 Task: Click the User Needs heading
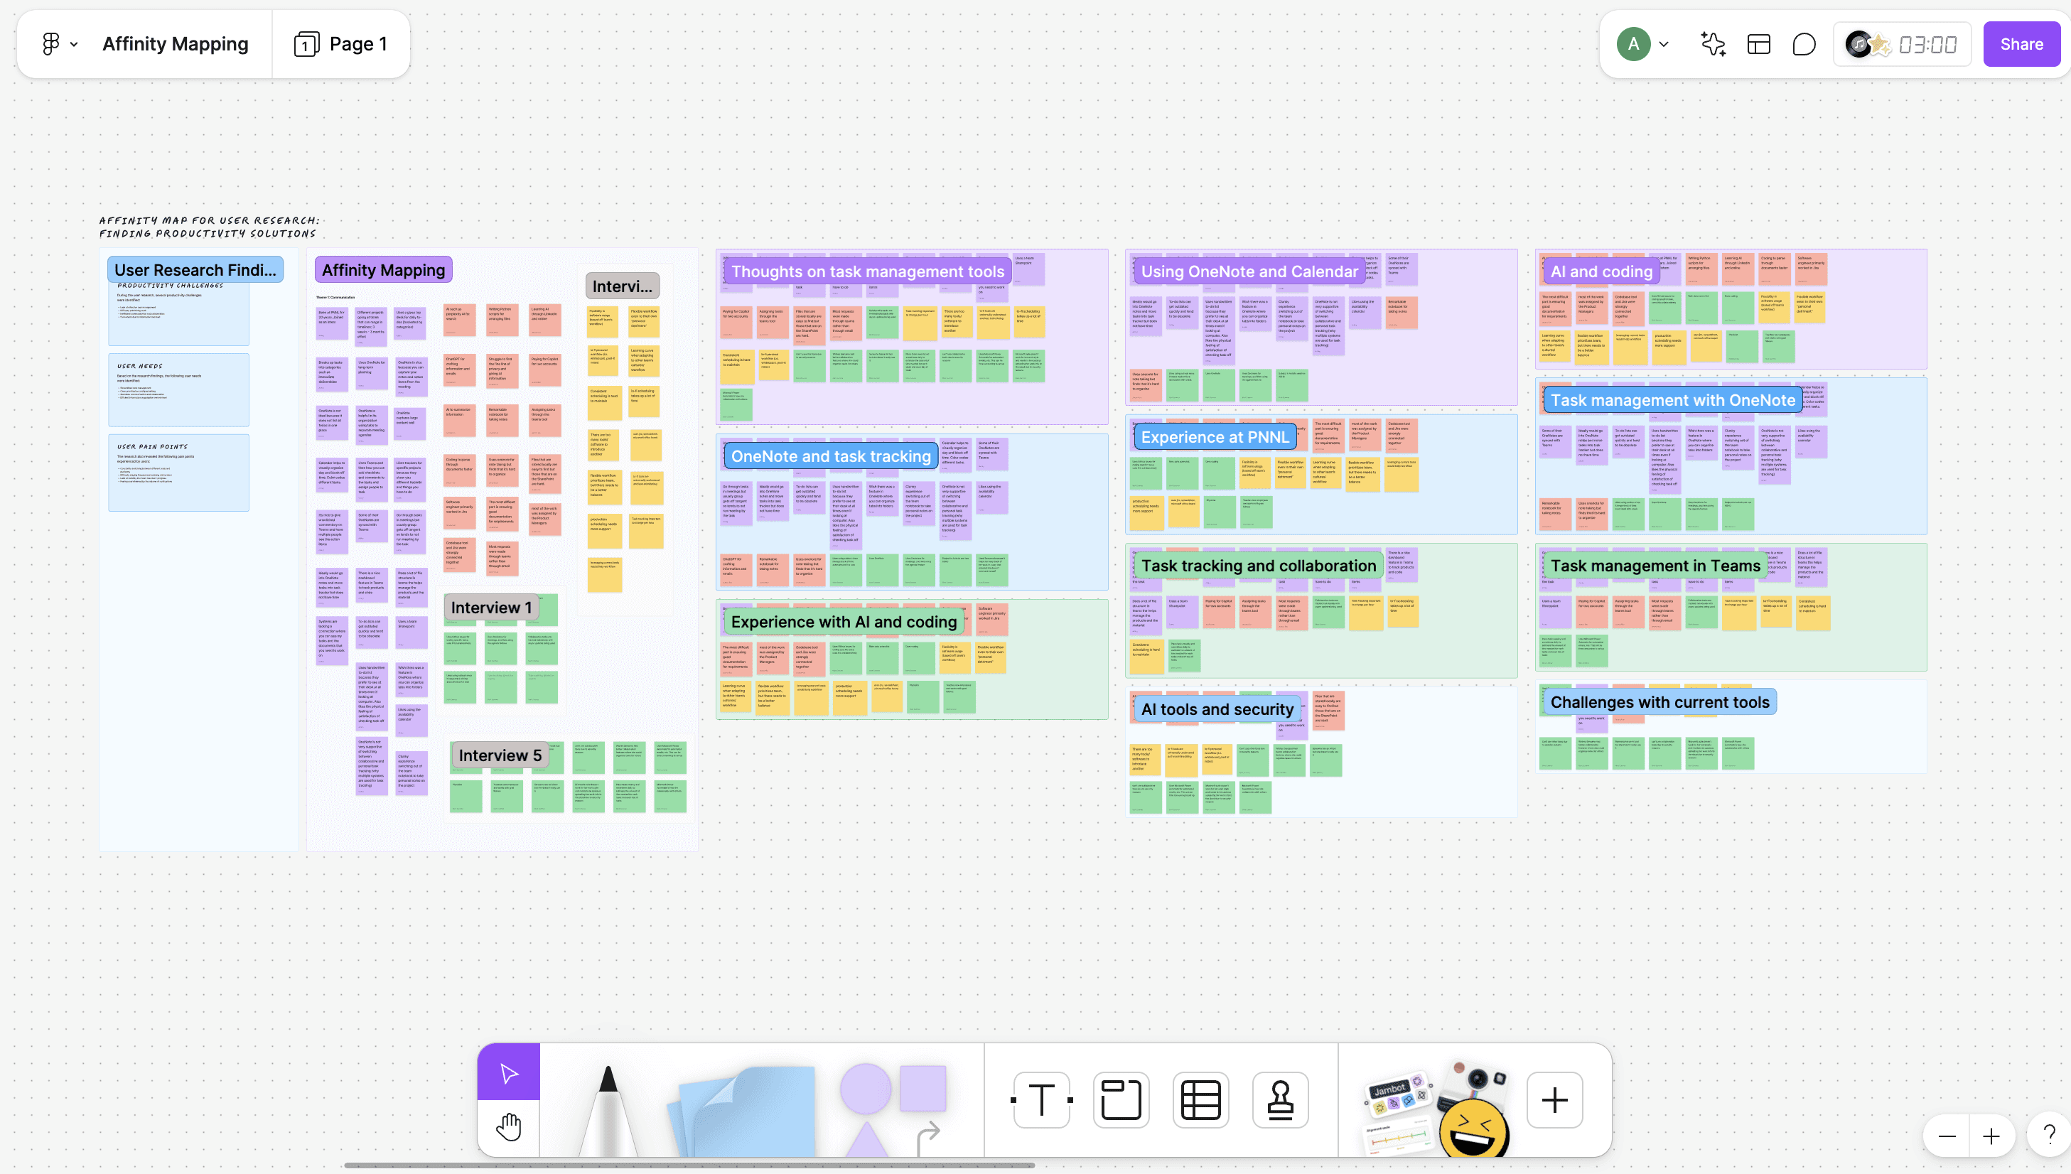[140, 366]
